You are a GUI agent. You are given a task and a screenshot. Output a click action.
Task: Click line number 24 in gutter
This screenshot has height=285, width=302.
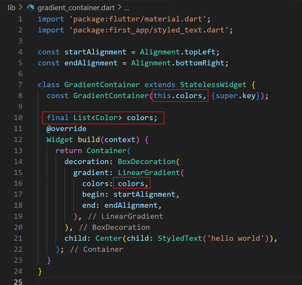[18, 271]
